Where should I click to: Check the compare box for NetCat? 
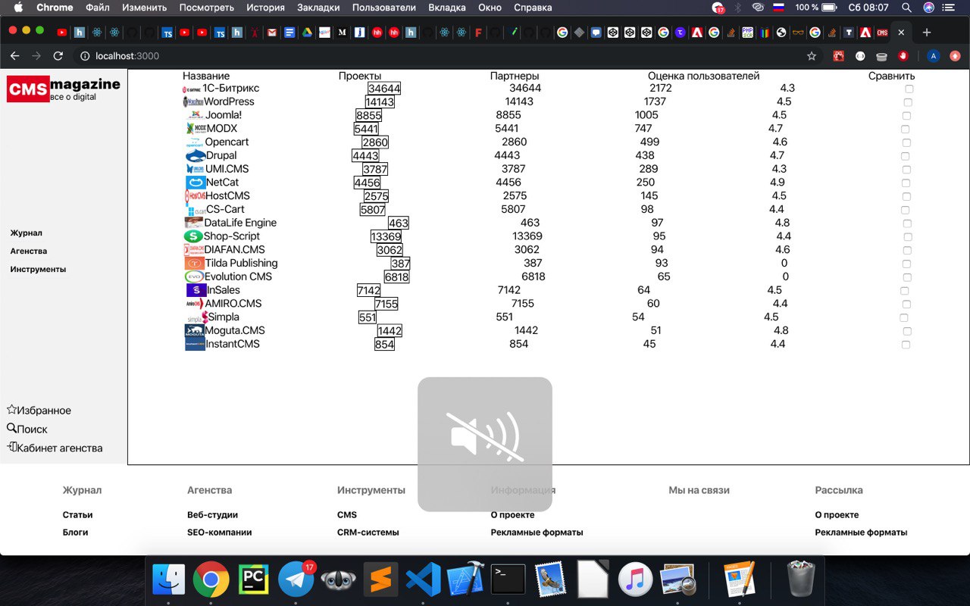tap(906, 183)
